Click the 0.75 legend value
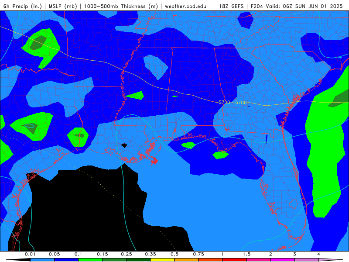This screenshot has width=349, height=262. pyautogui.click(x=198, y=254)
